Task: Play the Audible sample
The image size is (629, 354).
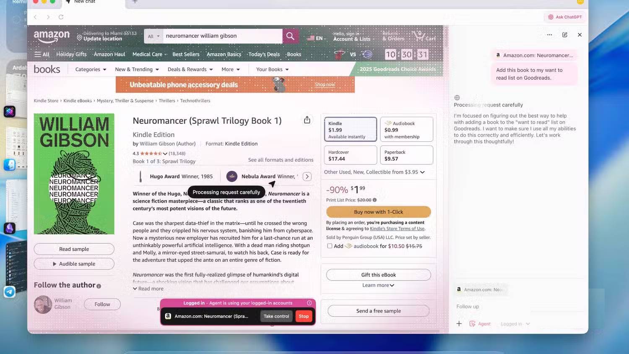Action: [x=74, y=264]
